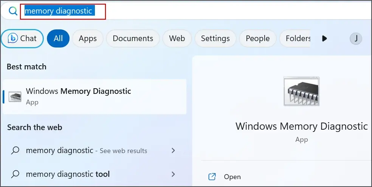
Task: Click the 'Search the web' heading
Action: click(x=35, y=127)
